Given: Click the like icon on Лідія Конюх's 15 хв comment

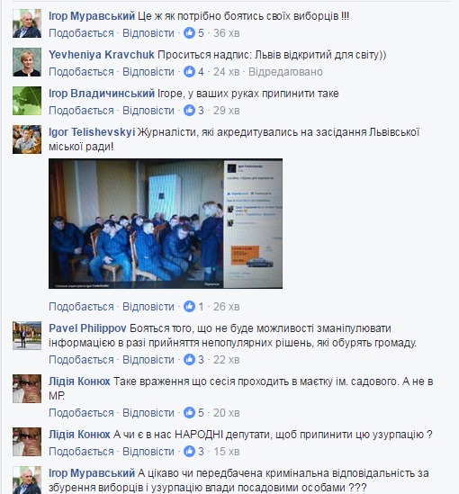Looking at the screenshot, I should pos(189,452).
